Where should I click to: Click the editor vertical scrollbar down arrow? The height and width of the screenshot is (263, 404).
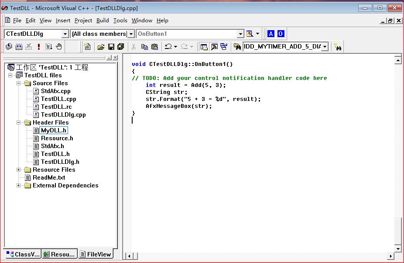pos(398,249)
